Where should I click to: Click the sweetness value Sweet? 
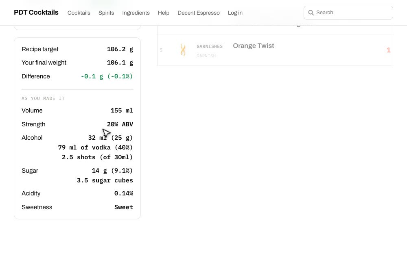click(x=124, y=207)
